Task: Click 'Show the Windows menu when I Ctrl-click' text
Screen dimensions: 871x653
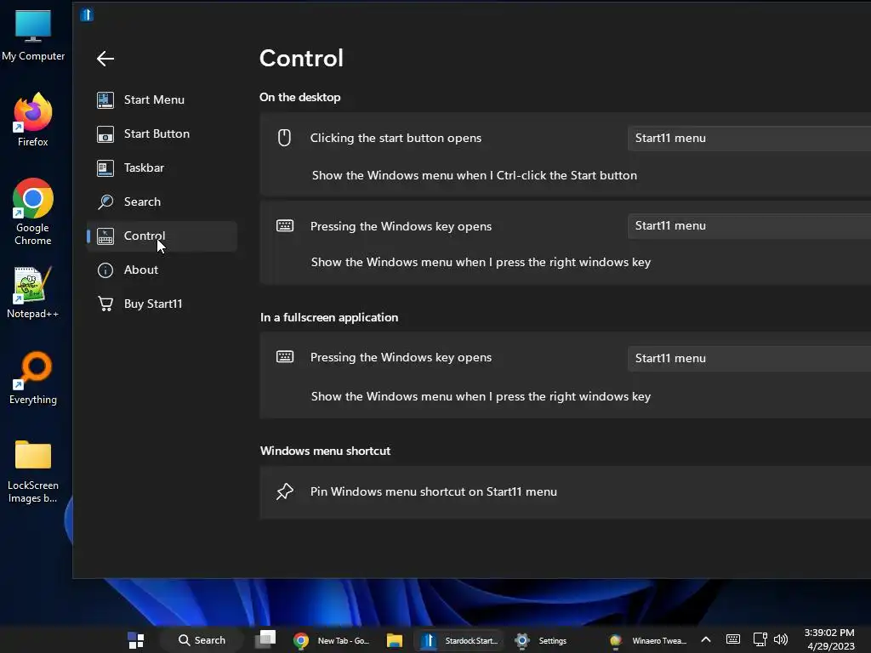Action: pyautogui.click(x=475, y=175)
